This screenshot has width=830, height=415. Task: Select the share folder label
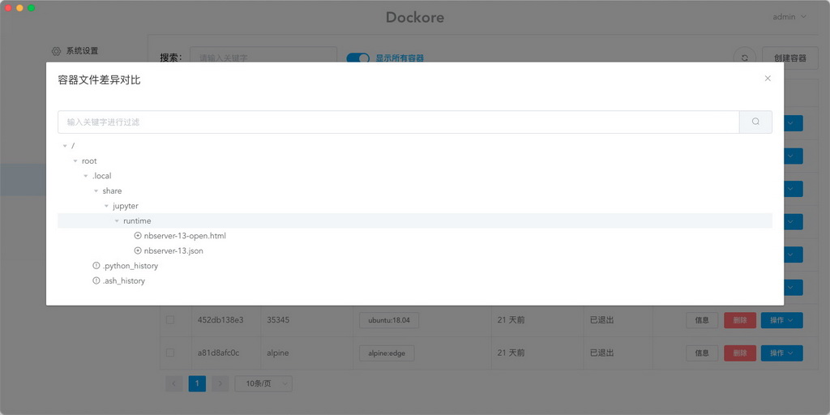112,190
